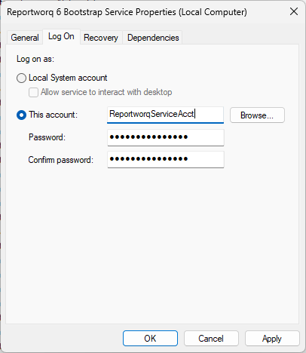Open the Recovery tab
Screen dimensions: 306x353
point(101,38)
